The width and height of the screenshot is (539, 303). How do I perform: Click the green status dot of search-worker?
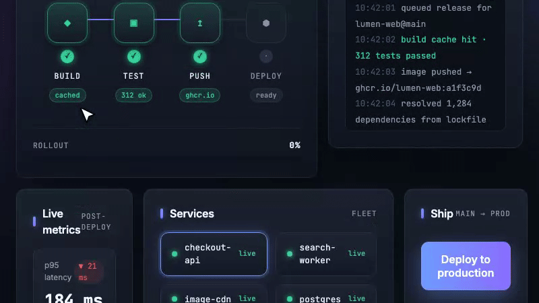(x=290, y=254)
